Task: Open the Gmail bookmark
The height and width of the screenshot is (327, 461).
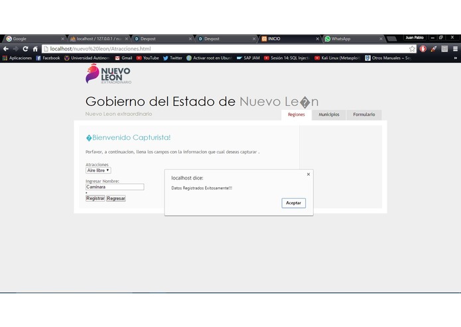Action: [x=123, y=58]
